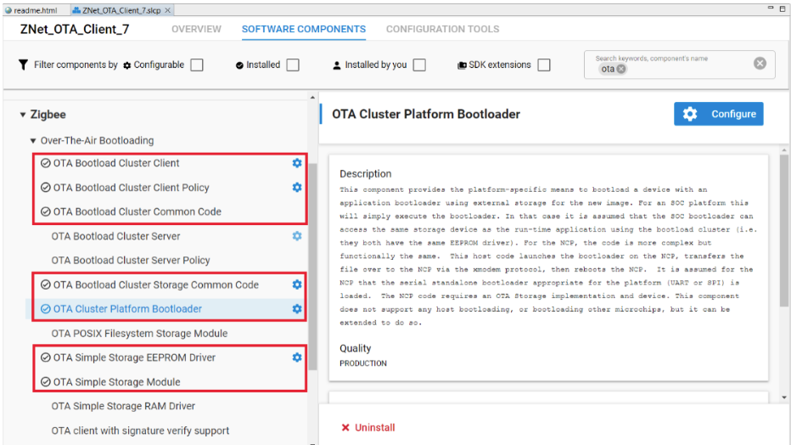Image resolution: width=791 pixels, height=445 pixels.
Task: Open gear for OTA Simple Storage EEPROM Driver
Action: 296,358
